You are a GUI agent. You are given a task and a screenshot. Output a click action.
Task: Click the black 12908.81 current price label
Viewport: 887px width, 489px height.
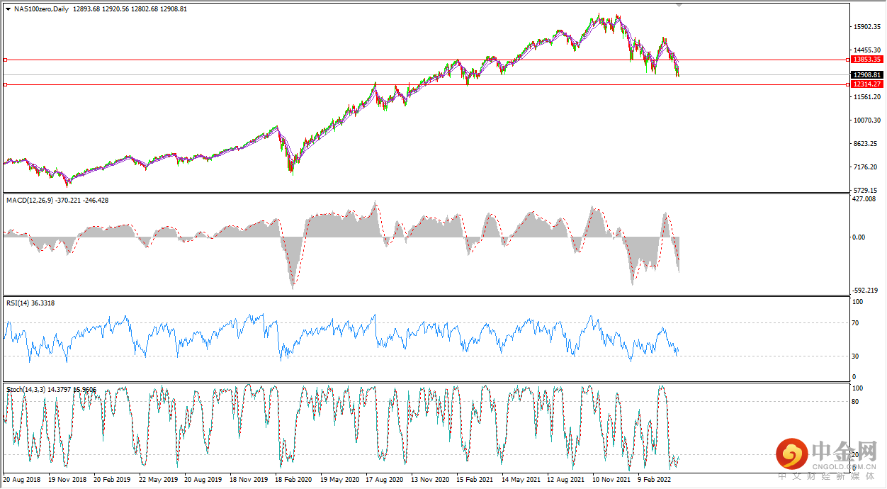tap(867, 74)
